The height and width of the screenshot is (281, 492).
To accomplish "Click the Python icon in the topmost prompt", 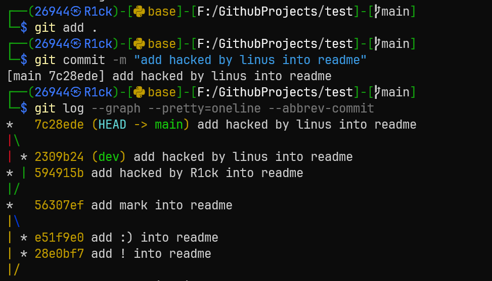I will click(x=140, y=11).
